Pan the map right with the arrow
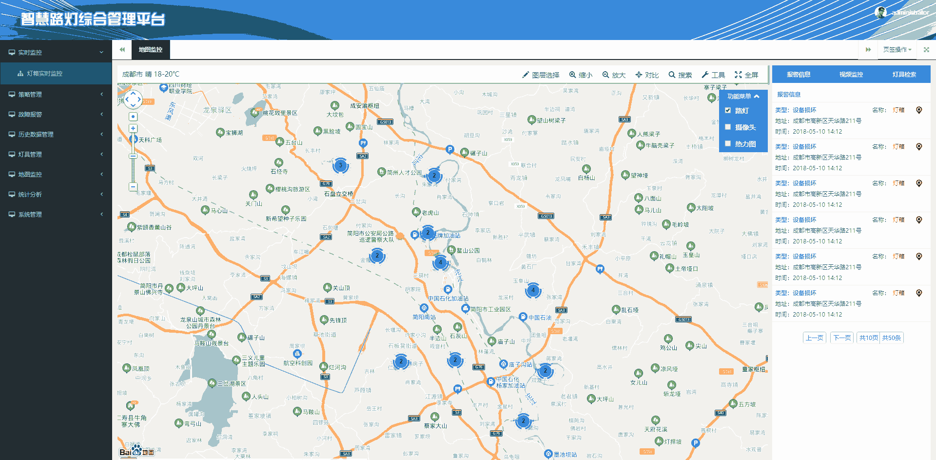936x460 pixels. tap(139, 100)
